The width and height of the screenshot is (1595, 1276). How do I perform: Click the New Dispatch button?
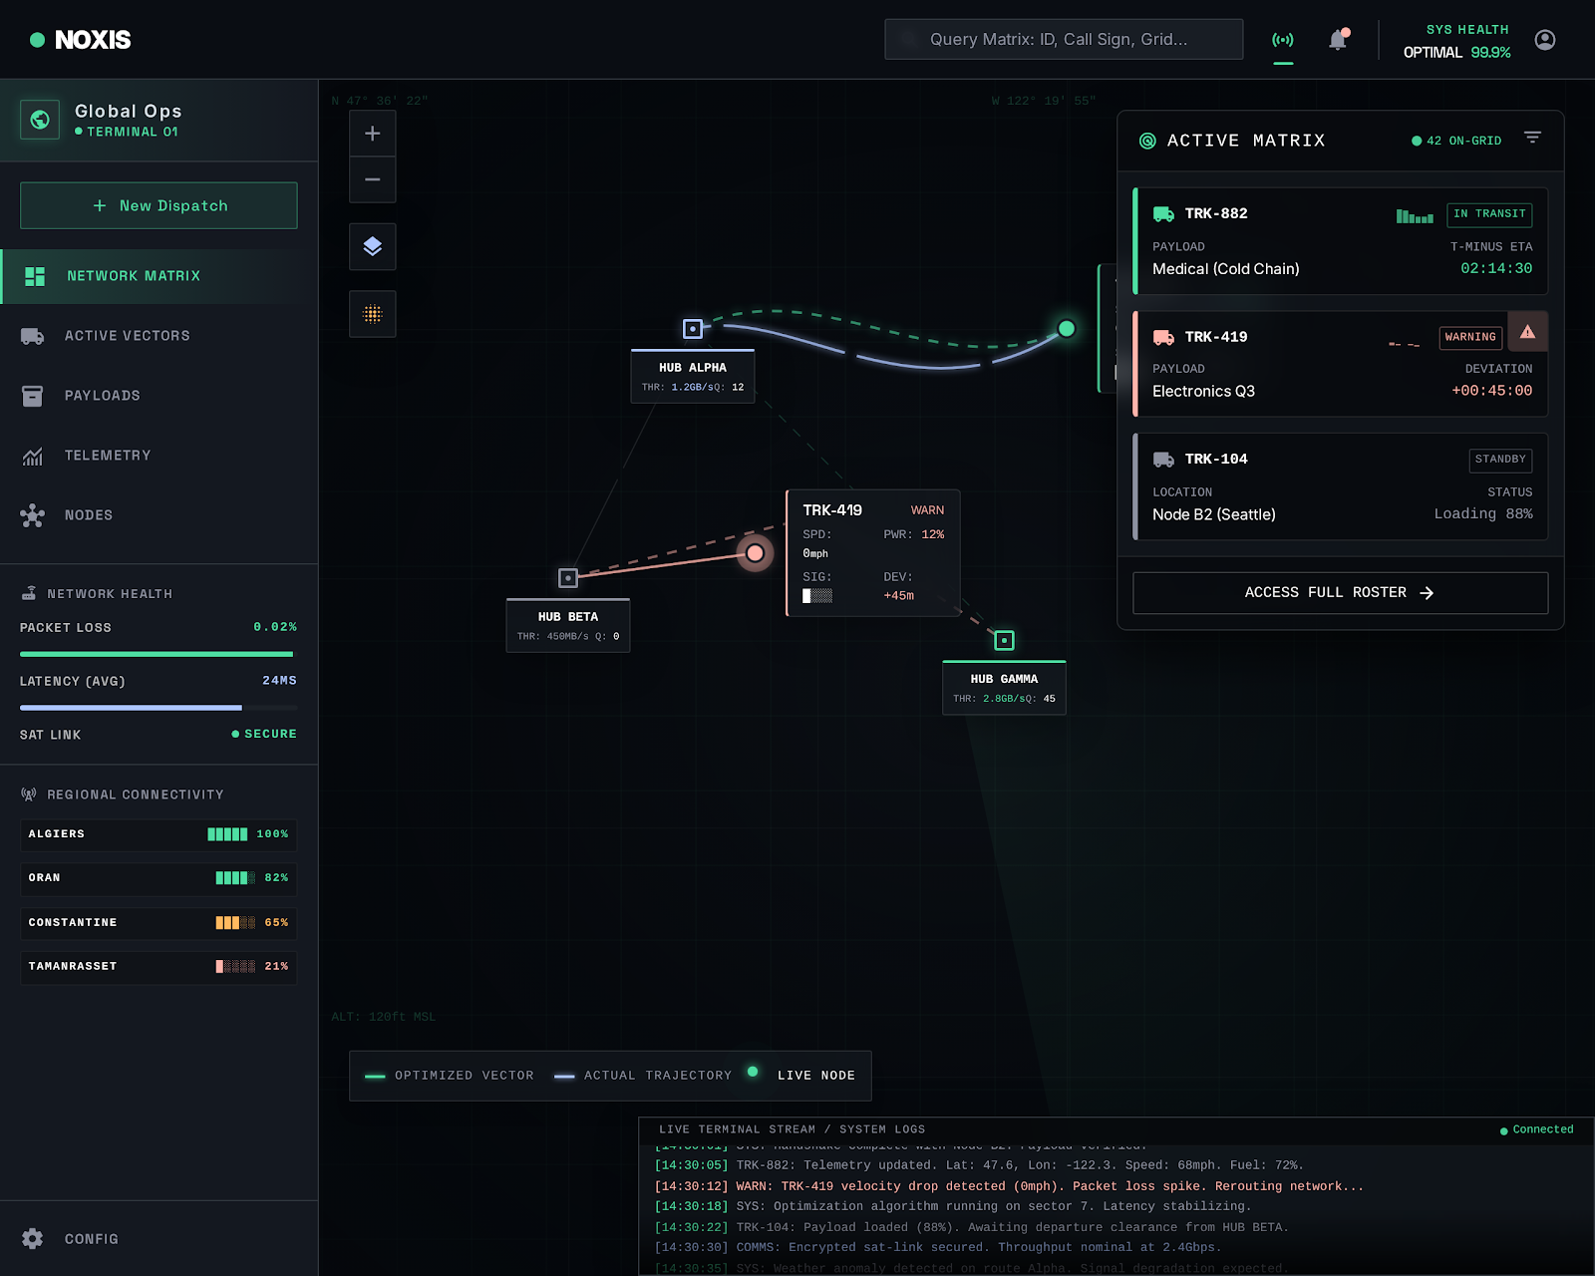[159, 205]
